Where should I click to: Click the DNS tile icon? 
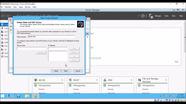pyautogui.click(x=105, y=80)
